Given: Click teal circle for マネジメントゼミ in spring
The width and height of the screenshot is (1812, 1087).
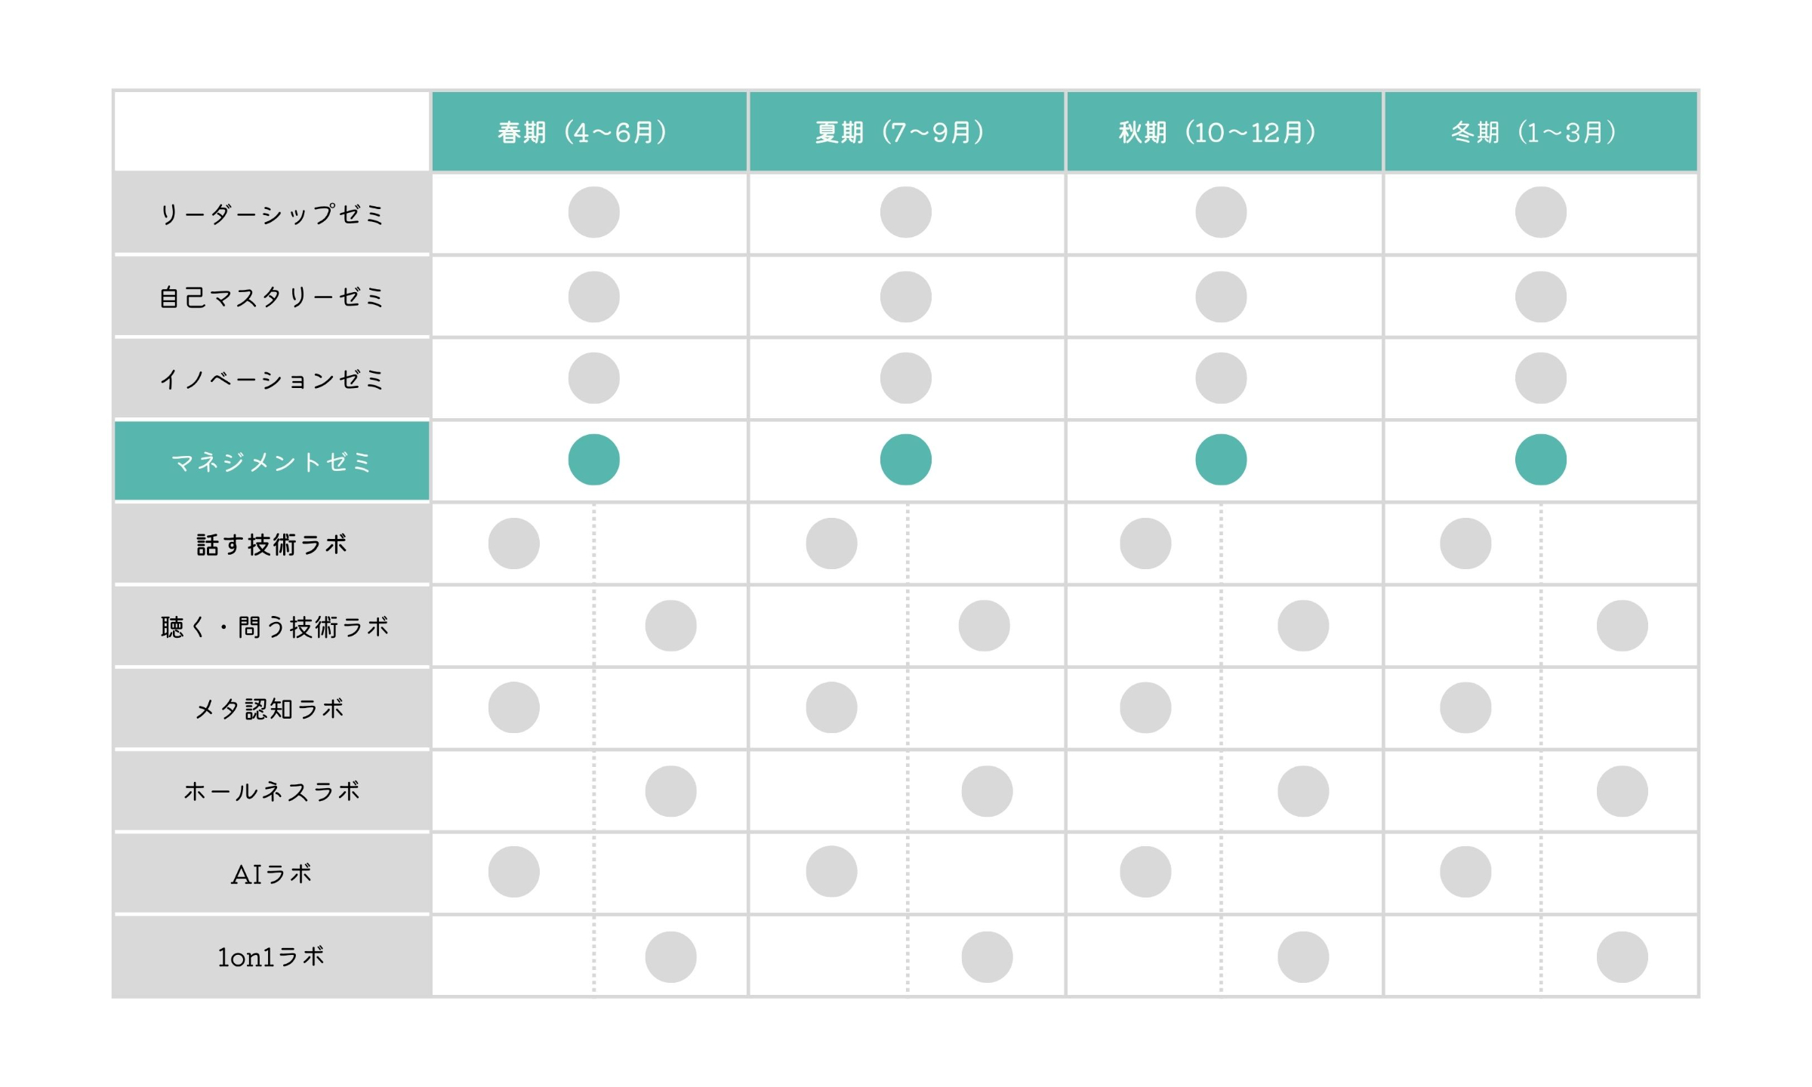Looking at the screenshot, I should coord(593,460).
